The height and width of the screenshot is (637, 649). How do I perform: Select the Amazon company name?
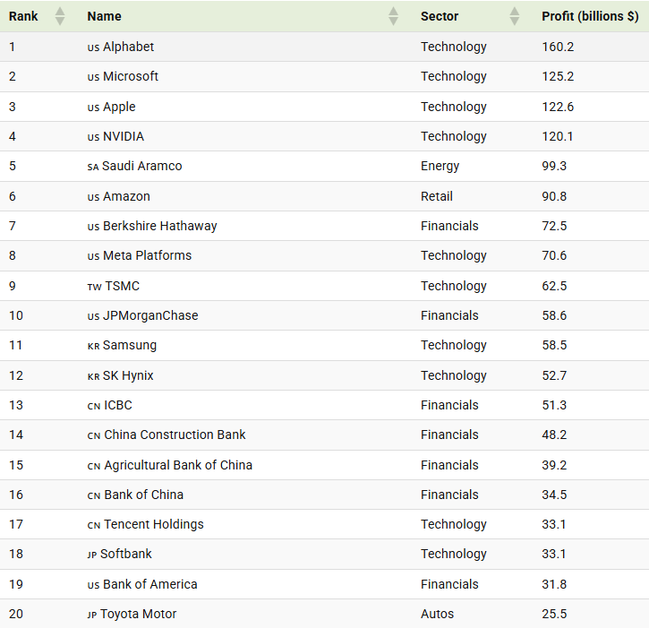point(126,196)
